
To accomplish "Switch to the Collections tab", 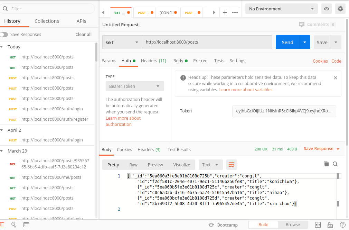I will (x=47, y=21).
